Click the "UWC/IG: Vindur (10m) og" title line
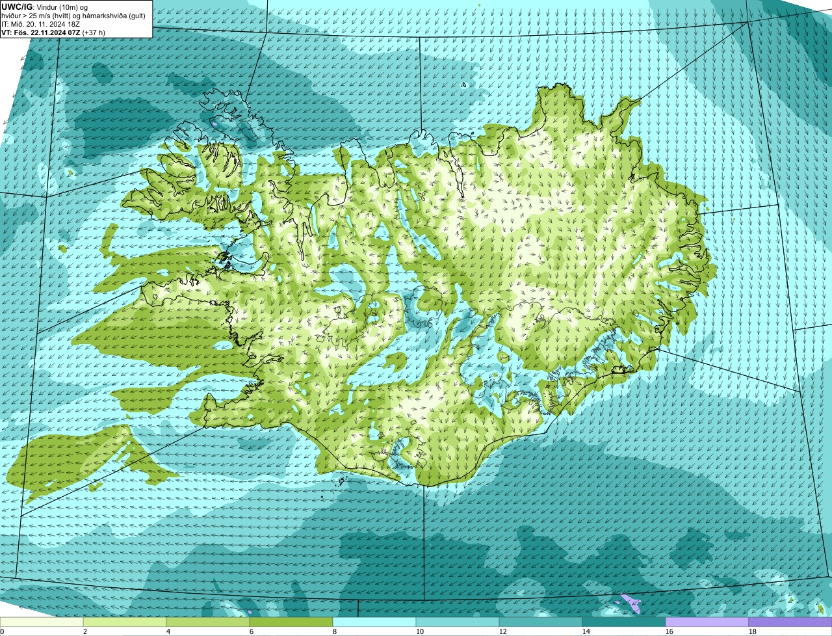The height and width of the screenshot is (636, 832). (x=45, y=7)
